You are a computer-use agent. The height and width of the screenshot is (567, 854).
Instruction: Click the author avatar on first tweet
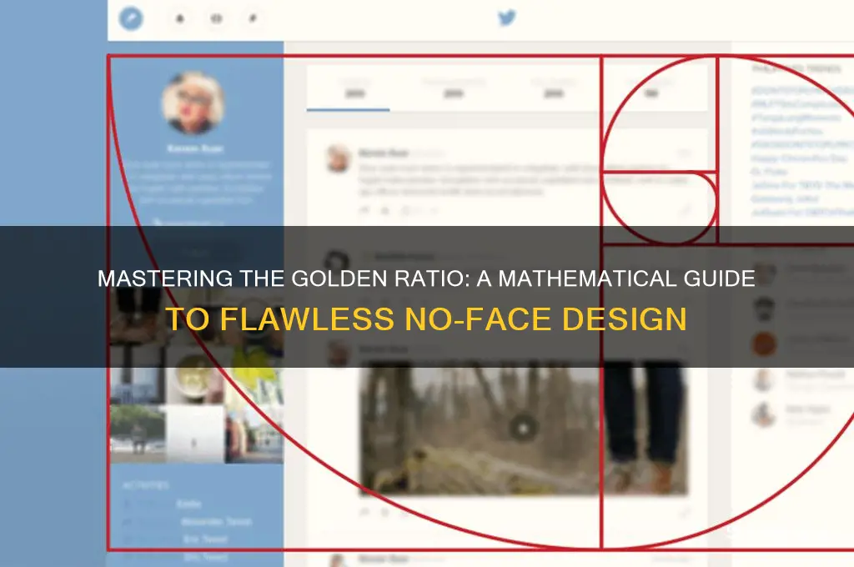[338, 158]
